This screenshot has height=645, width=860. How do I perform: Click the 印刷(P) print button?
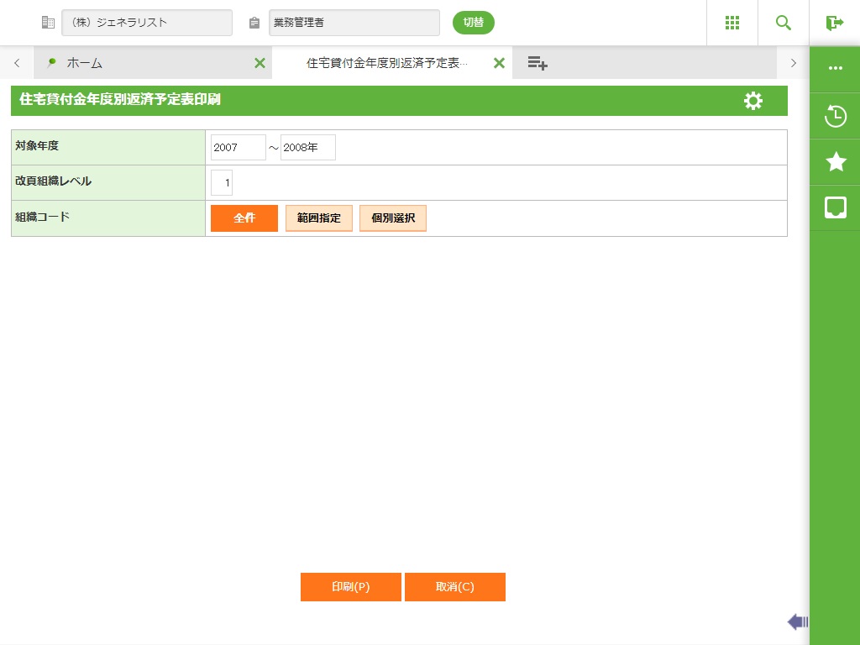coord(351,587)
